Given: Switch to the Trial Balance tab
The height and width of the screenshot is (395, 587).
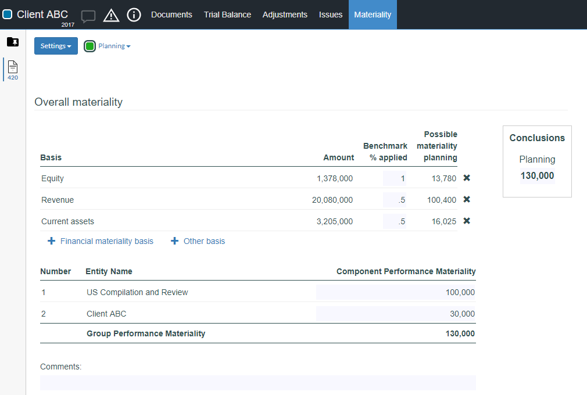Looking at the screenshot, I should (227, 15).
